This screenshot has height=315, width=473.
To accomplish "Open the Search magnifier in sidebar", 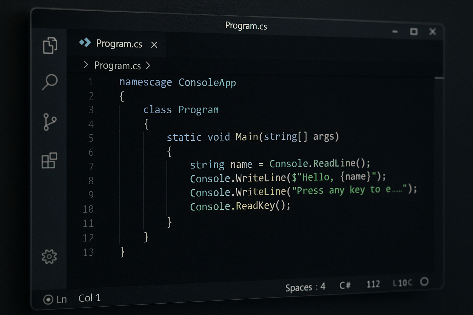I will point(50,82).
